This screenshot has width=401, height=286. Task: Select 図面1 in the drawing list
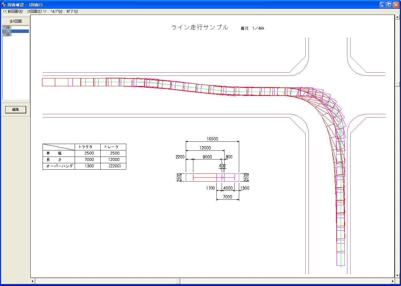coord(7,28)
